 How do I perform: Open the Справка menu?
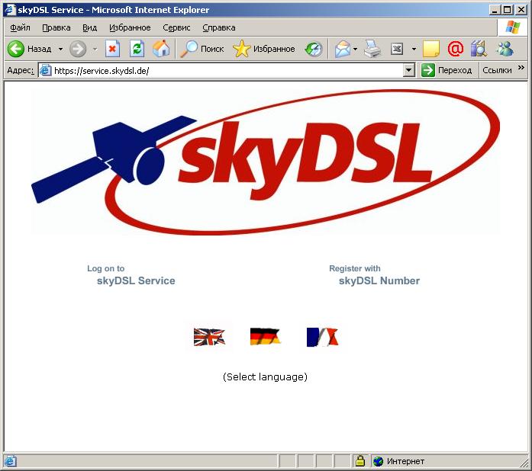(x=219, y=27)
